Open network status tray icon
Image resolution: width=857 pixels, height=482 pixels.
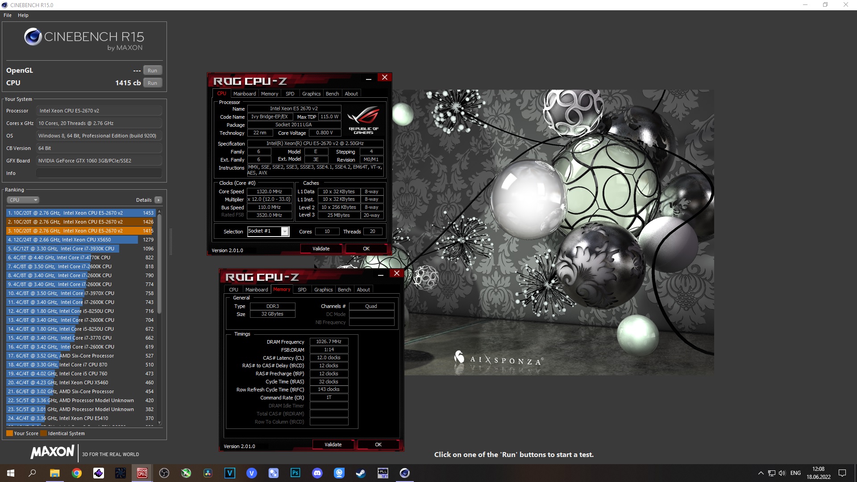(x=771, y=473)
